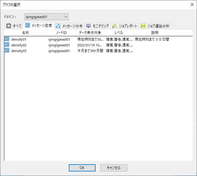
Task: Click density01's 障害,警告,通常 level cell
Action: [119, 39]
